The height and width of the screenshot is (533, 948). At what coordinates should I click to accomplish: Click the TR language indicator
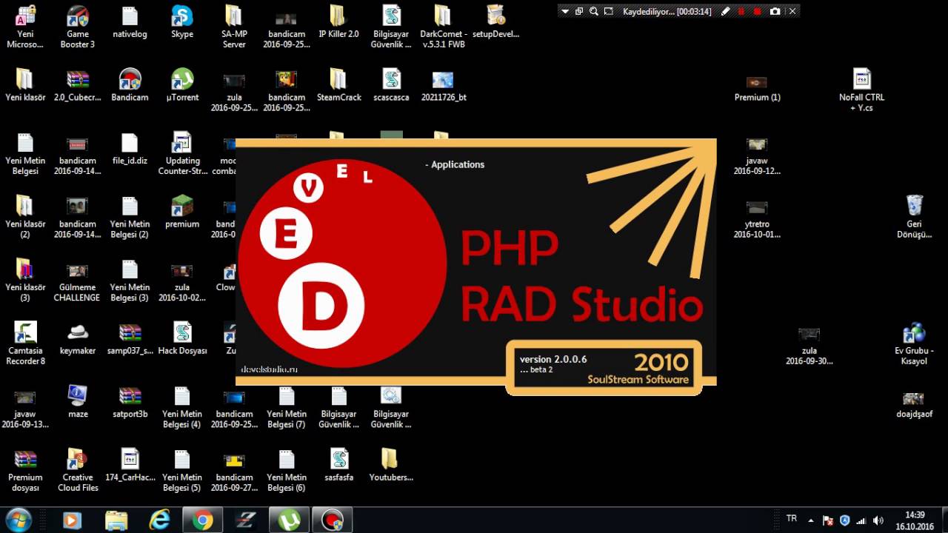[791, 519]
